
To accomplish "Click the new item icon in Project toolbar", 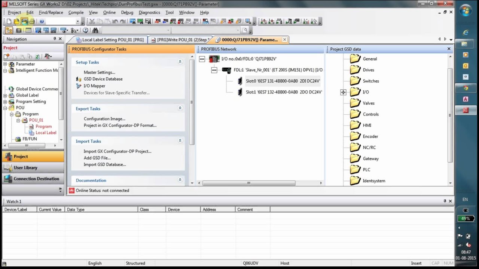I will coord(6,56).
